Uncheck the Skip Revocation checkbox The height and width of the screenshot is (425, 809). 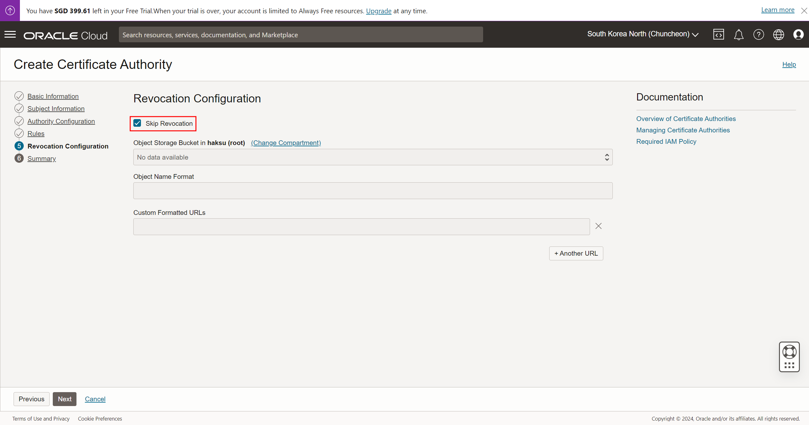tap(137, 123)
